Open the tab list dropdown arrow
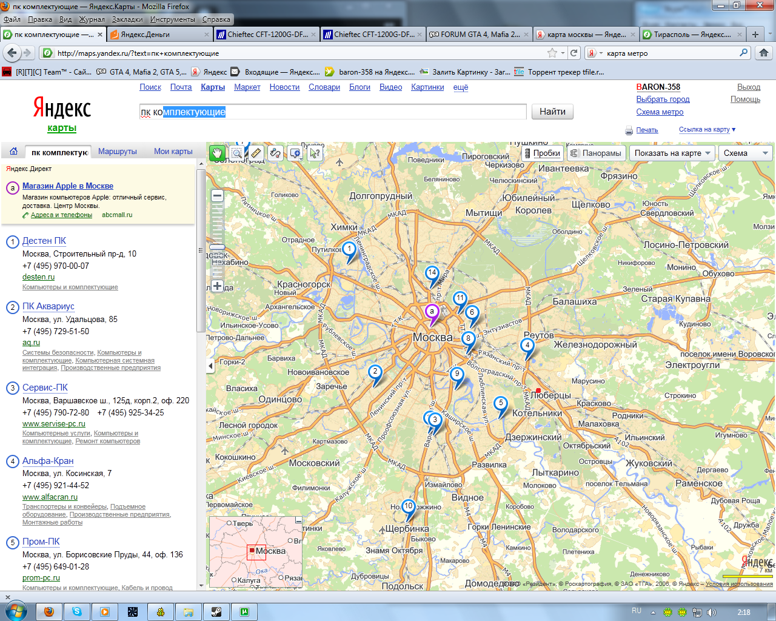Viewport: 776px width, 621px height. click(771, 35)
